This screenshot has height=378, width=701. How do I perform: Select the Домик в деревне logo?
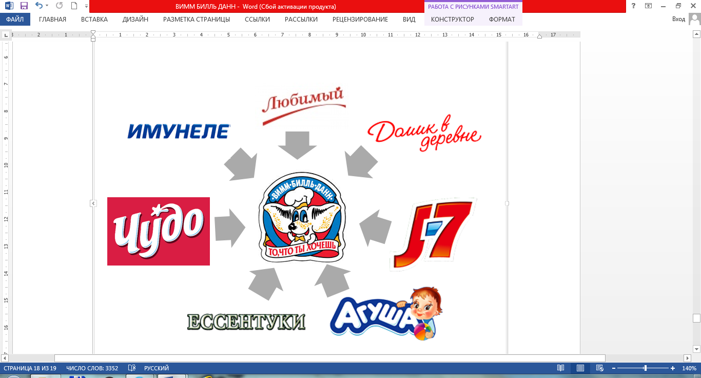tap(424, 133)
